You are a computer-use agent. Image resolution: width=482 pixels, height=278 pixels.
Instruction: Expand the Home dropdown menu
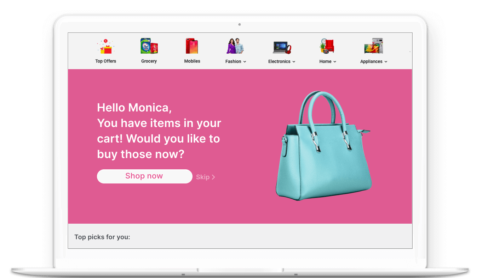pyautogui.click(x=328, y=61)
